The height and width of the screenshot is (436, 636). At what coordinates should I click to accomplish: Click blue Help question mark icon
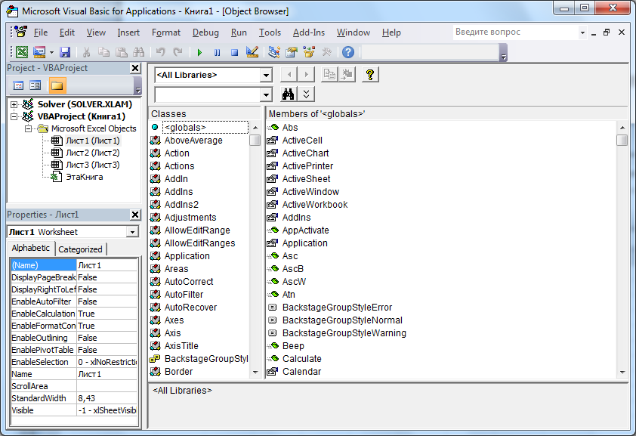click(348, 52)
